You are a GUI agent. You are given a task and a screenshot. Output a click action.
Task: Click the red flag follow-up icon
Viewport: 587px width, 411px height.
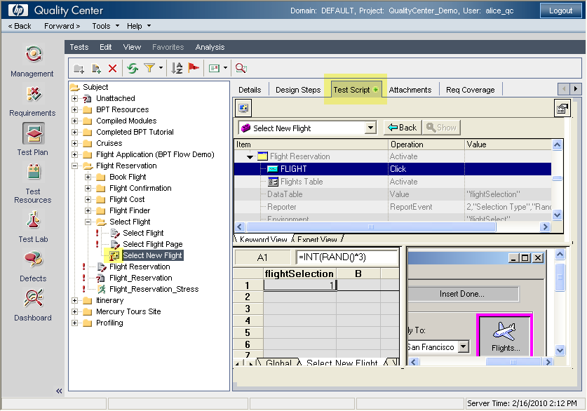[194, 68]
